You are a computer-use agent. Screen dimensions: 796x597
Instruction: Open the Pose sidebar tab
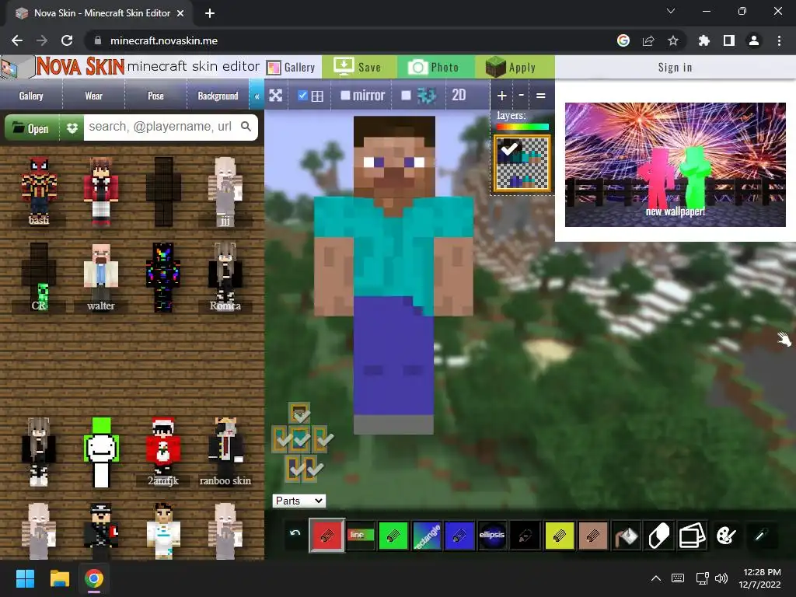point(155,96)
